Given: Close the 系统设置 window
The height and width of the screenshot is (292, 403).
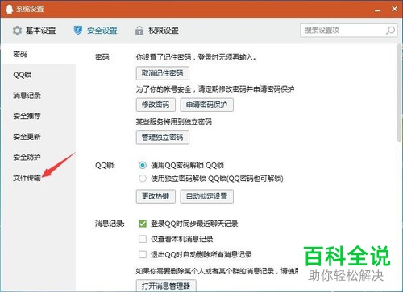Looking at the screenshot, I should pos(394,9).
